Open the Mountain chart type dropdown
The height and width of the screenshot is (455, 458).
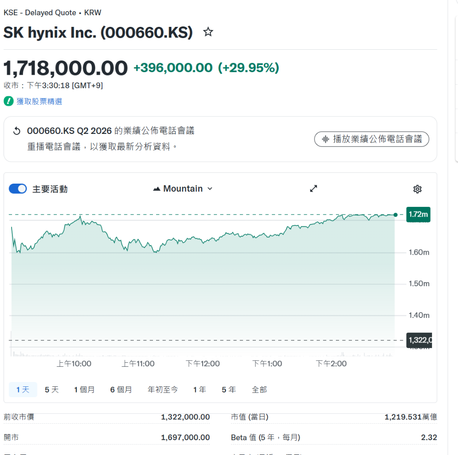[183, 189]
